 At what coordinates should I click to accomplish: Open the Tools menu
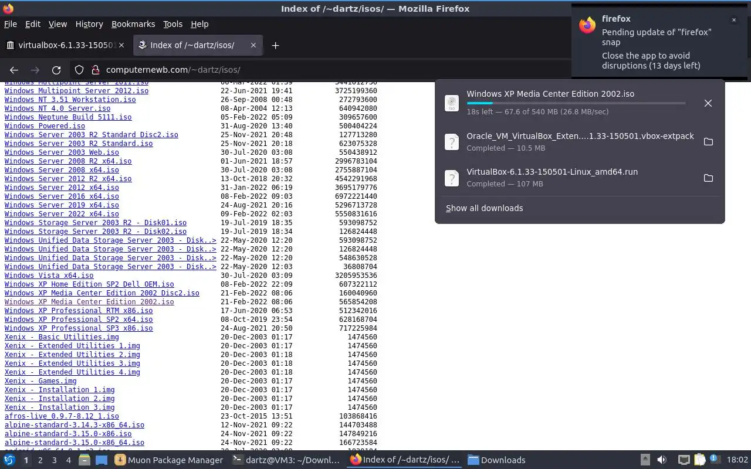pyautogui.click(x=172, y=24)
